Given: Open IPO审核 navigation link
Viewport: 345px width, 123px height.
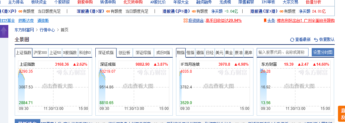Looking at the screenshot, I should (268, 3).
